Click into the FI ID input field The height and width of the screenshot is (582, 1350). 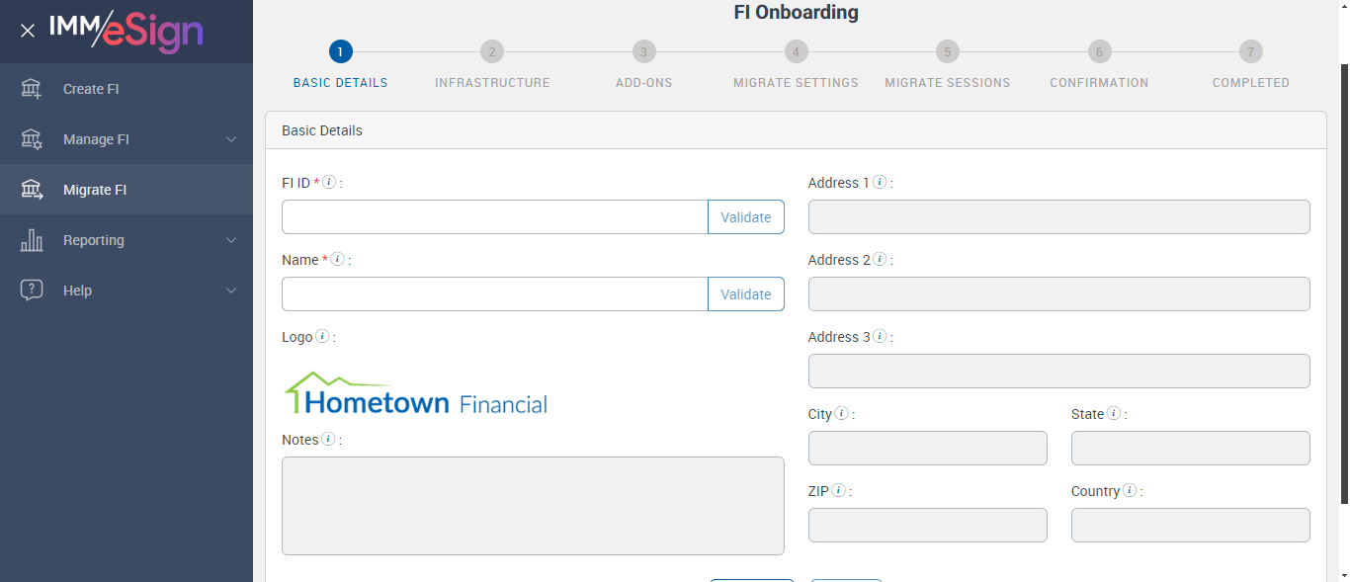coord(494,217)
